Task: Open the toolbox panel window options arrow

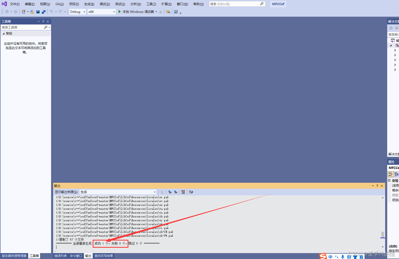Action: point(39,22)
